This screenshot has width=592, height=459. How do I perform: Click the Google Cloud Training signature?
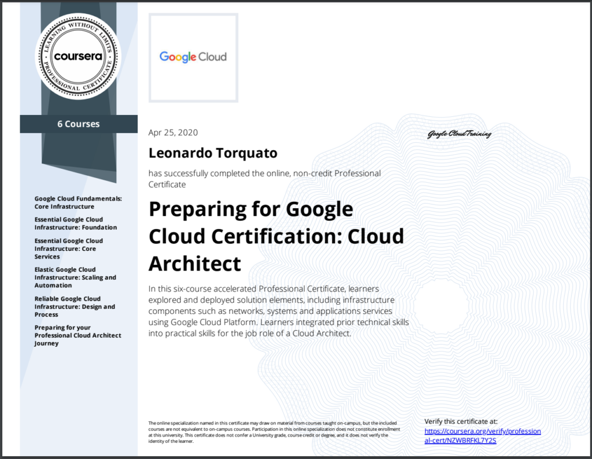[459, 134]
